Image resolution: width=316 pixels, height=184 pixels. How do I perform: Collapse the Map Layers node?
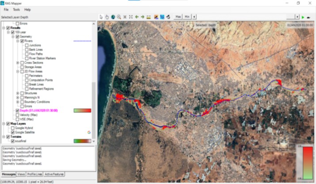pyautogui.click(x=4, y=124)
